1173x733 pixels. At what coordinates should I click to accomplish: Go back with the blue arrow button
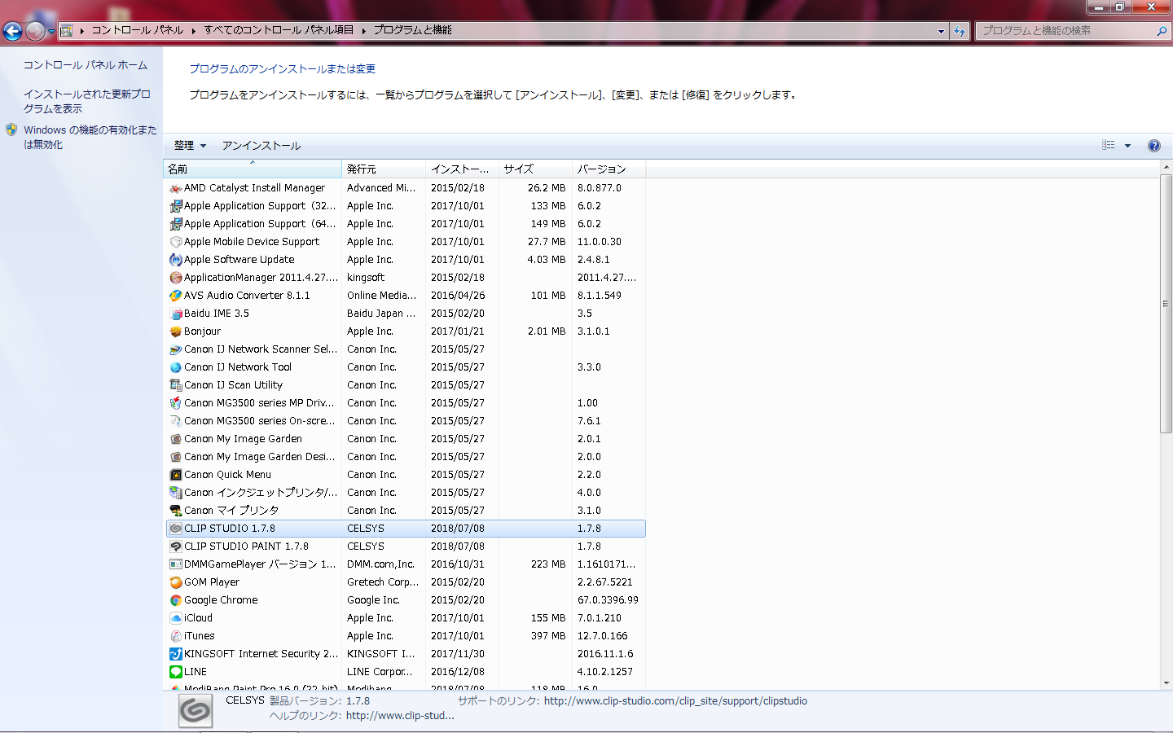tap(12, 31)
